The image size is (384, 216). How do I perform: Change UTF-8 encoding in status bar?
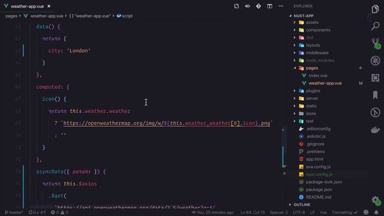[299, 212]
